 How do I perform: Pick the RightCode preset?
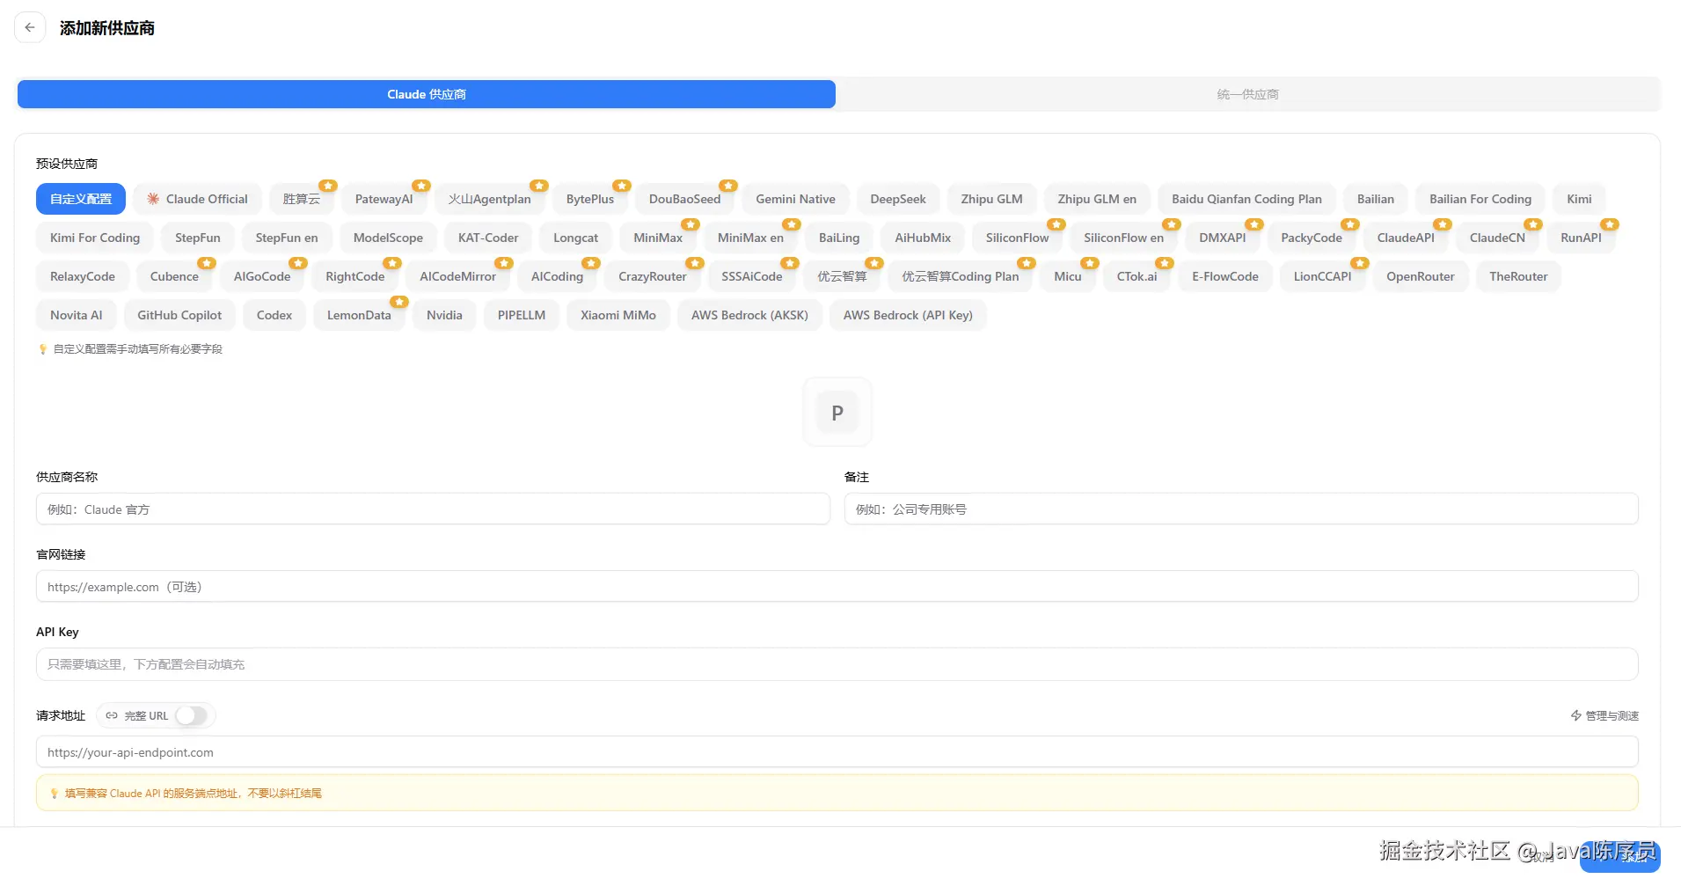click(x=355, y=276)
